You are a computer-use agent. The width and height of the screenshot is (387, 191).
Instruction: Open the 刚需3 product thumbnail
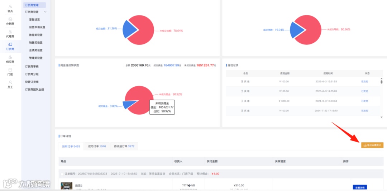point(67,186)
